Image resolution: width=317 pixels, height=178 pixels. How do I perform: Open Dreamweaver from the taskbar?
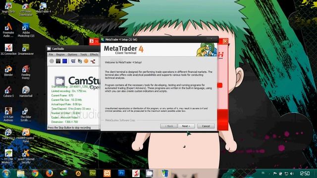point(93,174)
